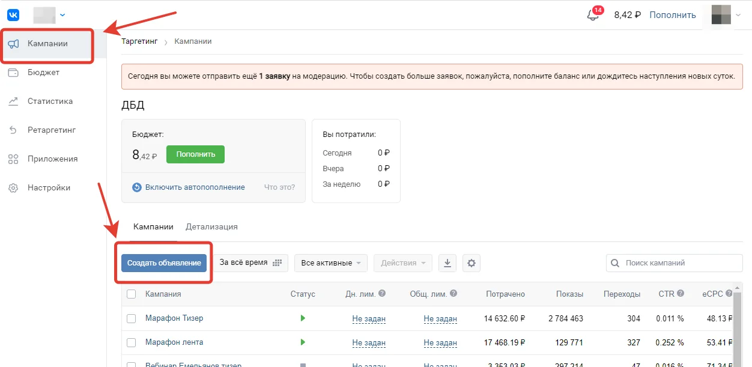Screen dimensions: 752x367
Task: Open notifications bell with 14 badge
Action: click(x=593, y=15)
